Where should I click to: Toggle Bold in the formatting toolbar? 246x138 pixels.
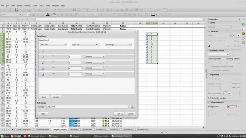click(x=33, y=15)
